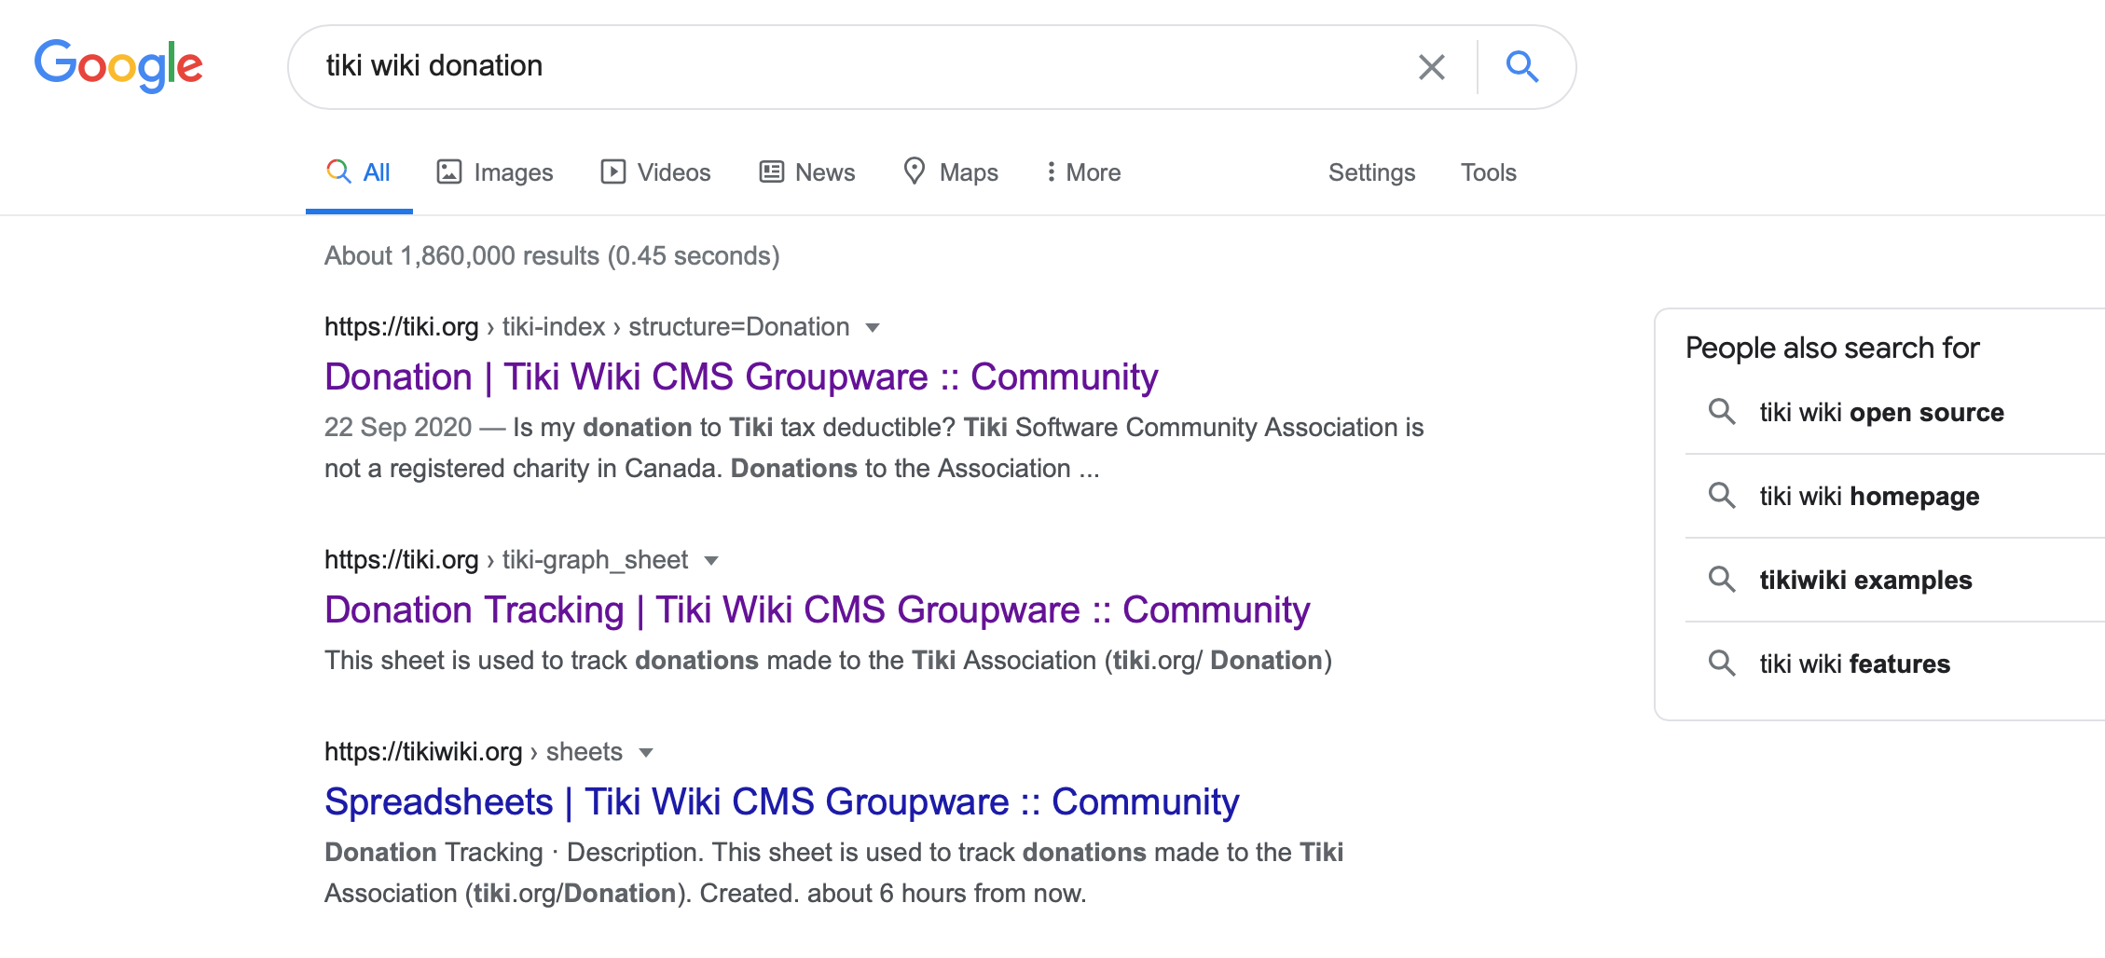
Task: Click the magnifier icon beside 'tiki wiki homepage'
Action: tap(1722, 496)
